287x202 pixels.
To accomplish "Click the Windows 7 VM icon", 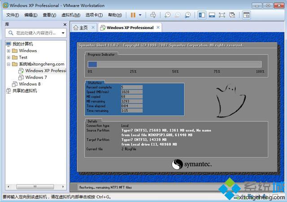I will (x=21, y=77).
